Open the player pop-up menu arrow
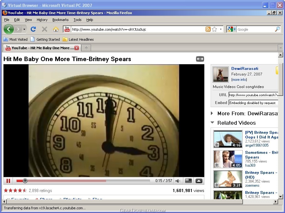 click(199, 181)
